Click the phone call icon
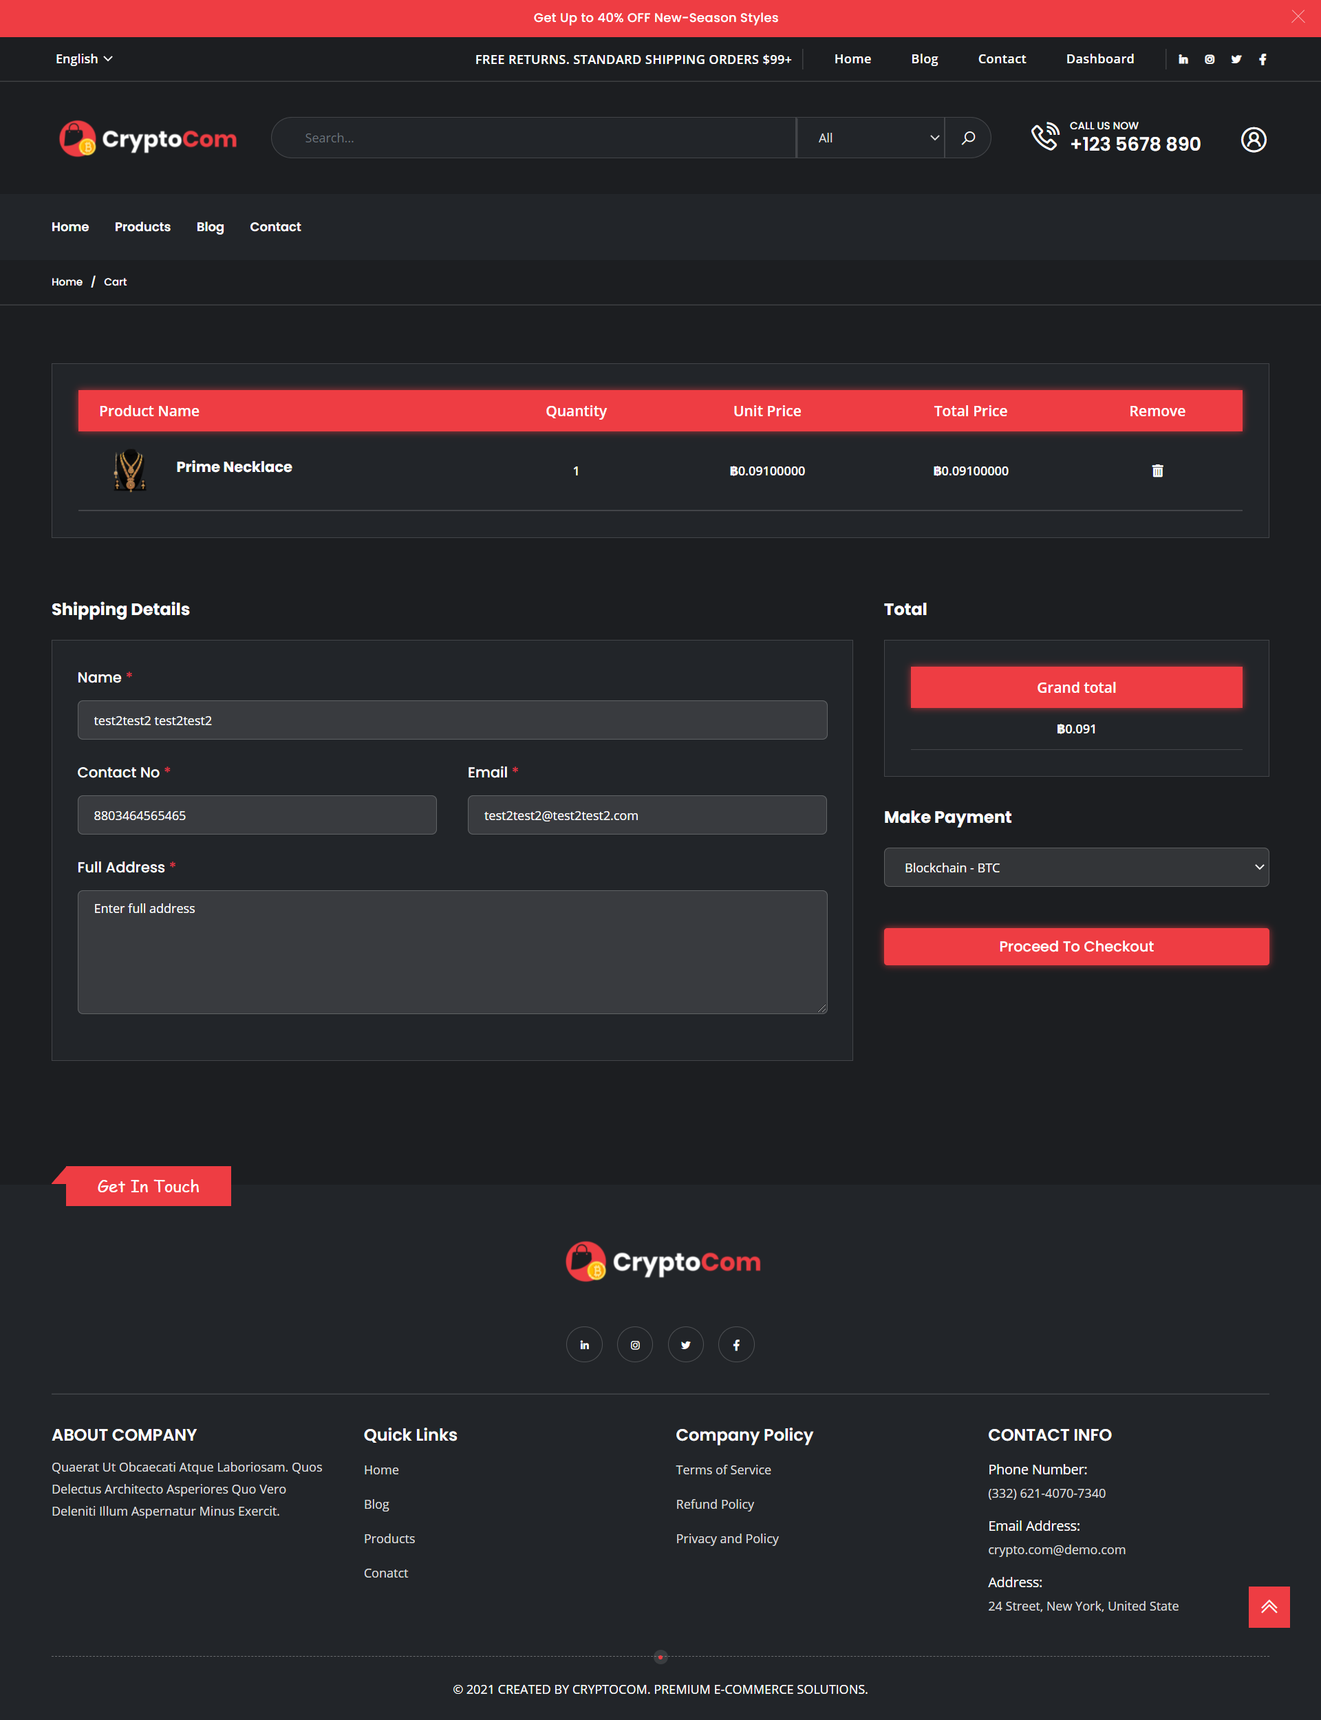The image size is (1321, 1720). (1045, 137)
